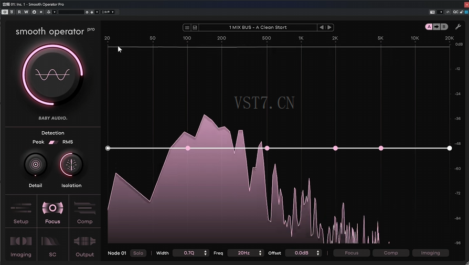The width and height of the screenshot is (469, 265).
Task: Go to next preset arrow
Action: point(329,27)
